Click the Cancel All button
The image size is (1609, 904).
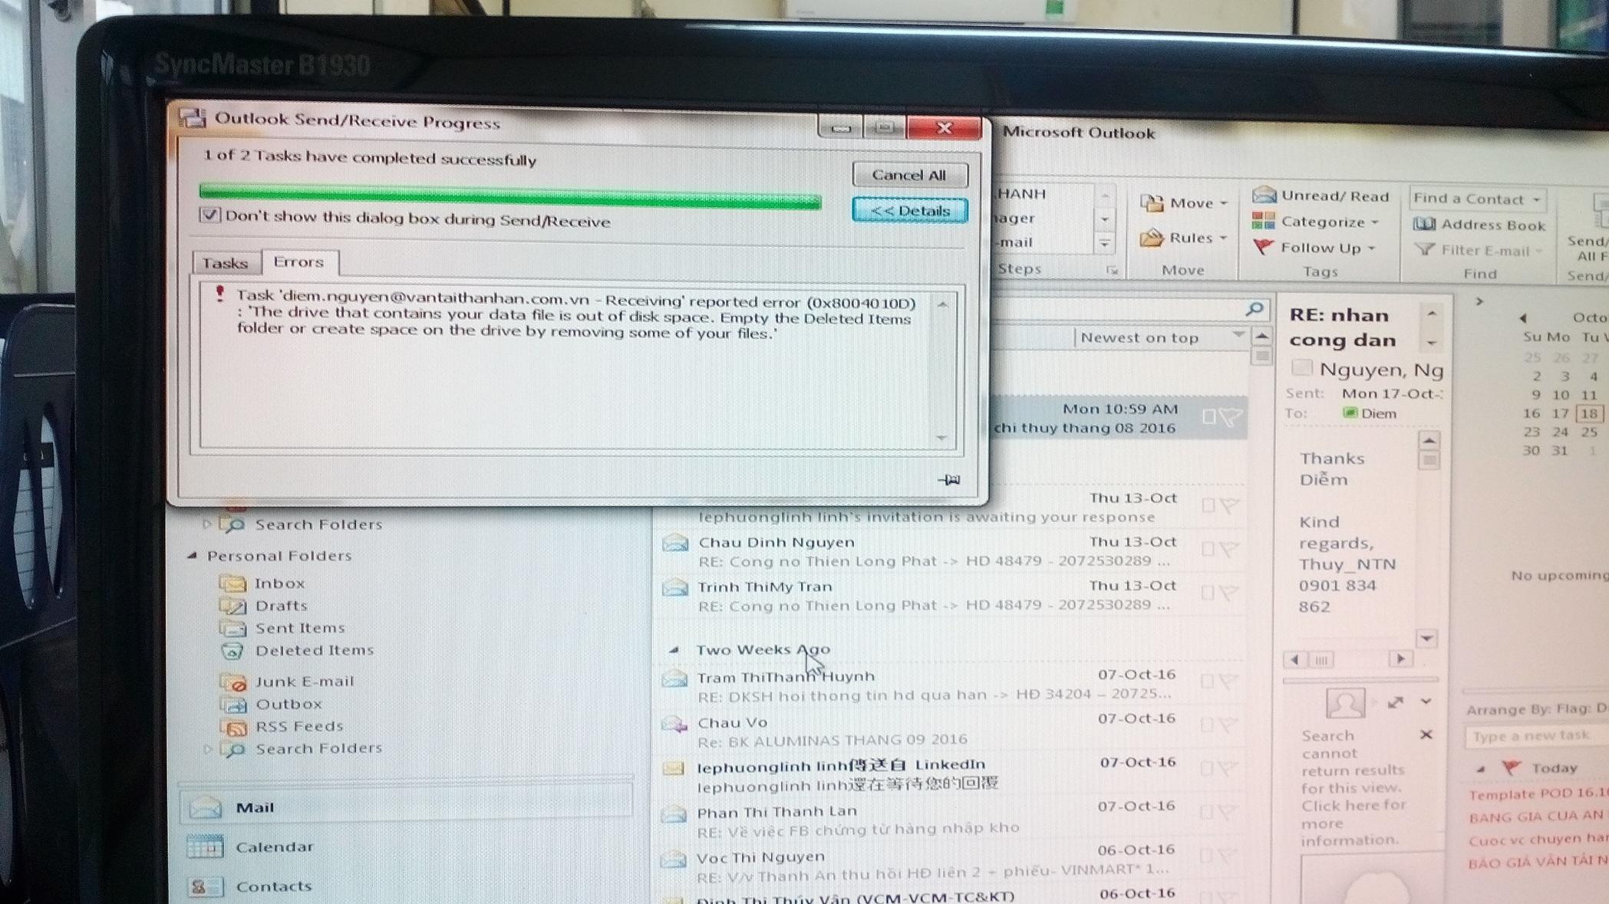point(909,175)
